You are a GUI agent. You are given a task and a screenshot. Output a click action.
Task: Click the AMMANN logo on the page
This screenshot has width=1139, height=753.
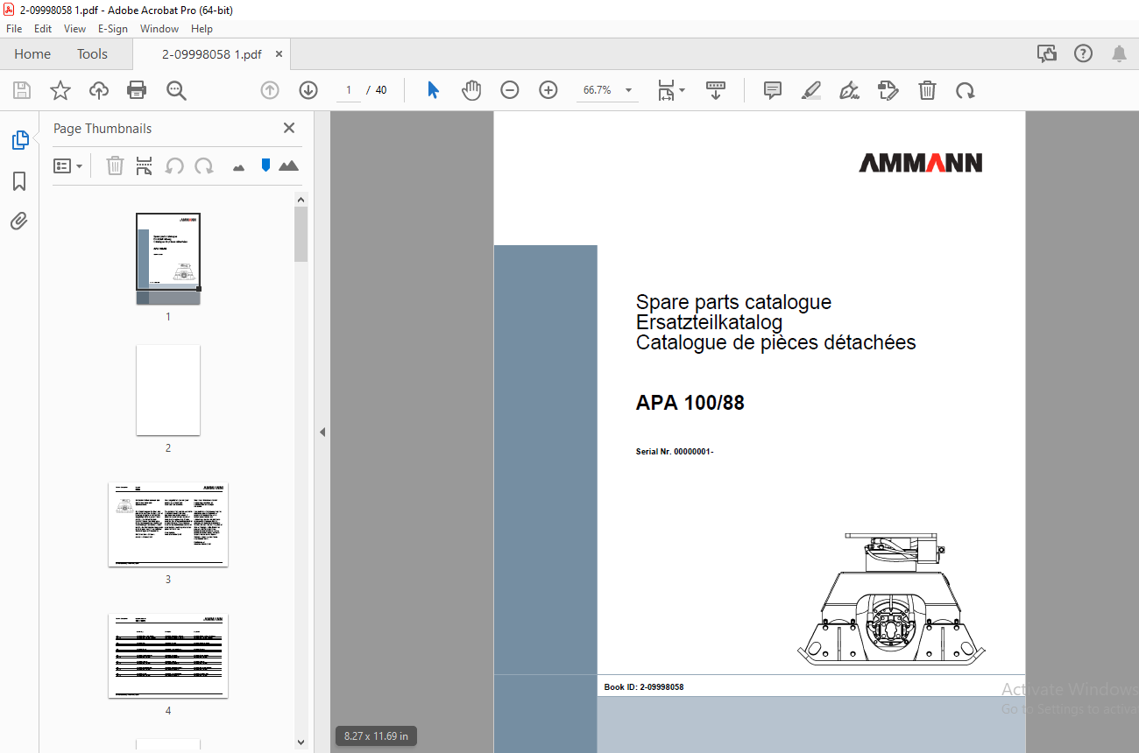click(x=920, y=163)
